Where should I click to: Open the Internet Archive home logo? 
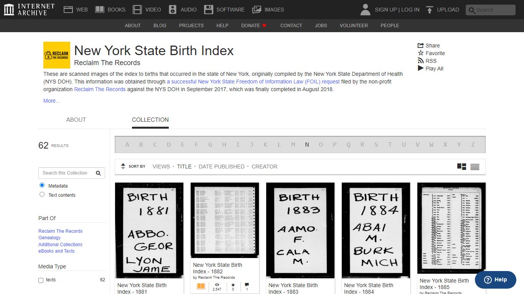click(29, 10)
